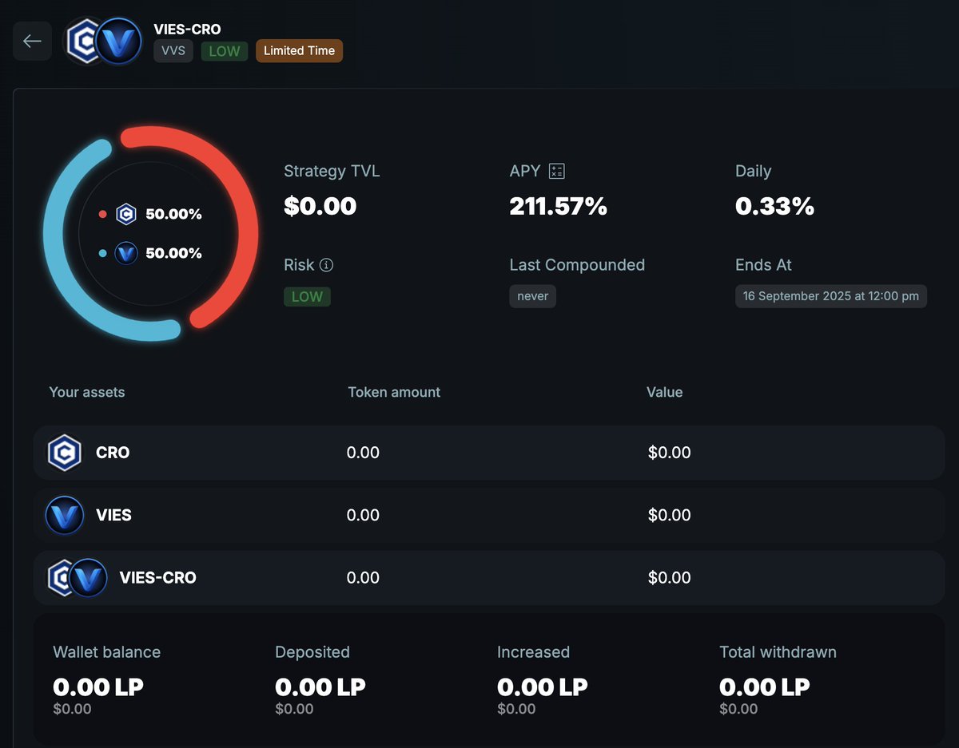Viewport: 959px width, 748px height.
Task: Click VIES token icon in assets row
Action: pos(65,515)
